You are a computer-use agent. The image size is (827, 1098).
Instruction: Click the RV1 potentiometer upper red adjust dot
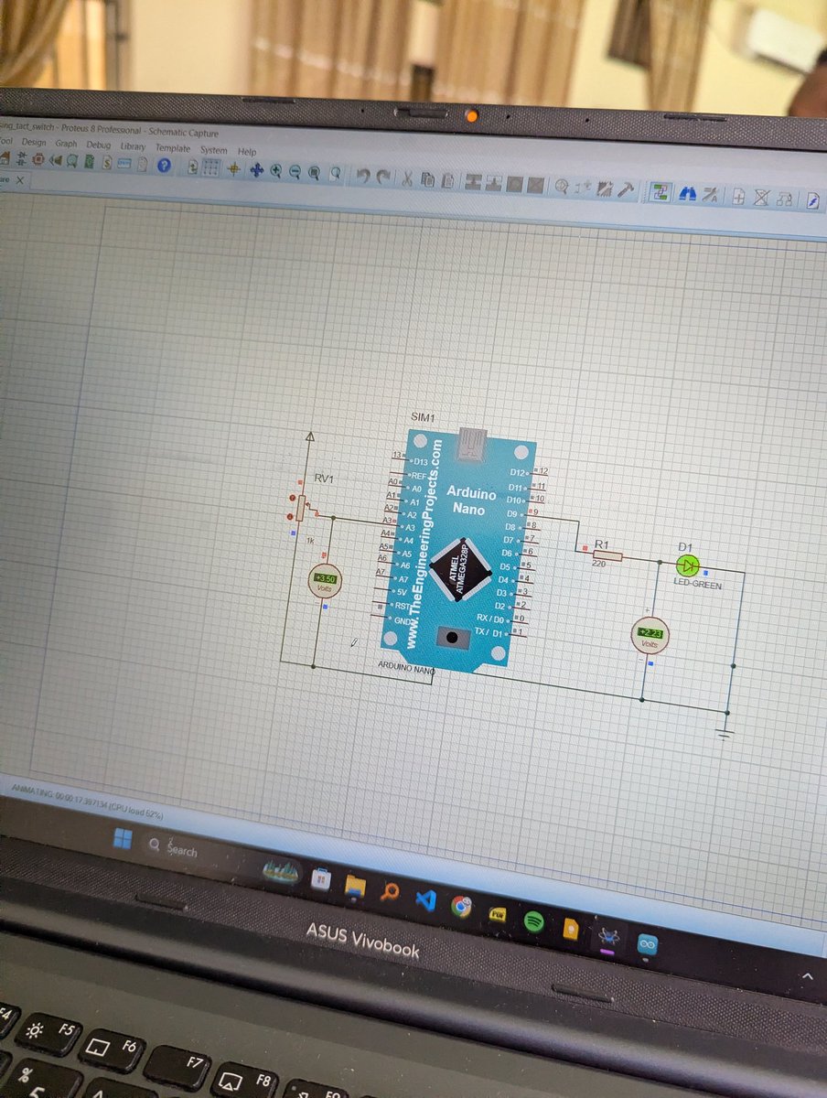point(292,499)
